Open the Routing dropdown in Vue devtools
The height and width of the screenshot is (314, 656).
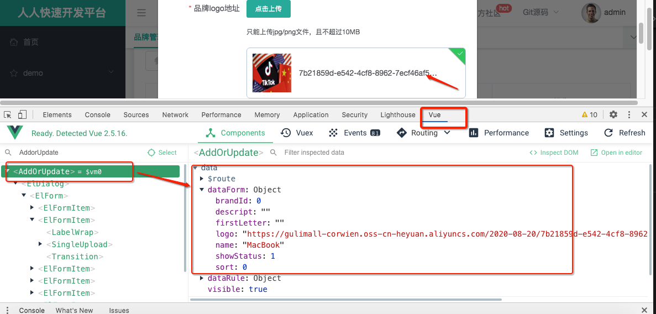click(424, 133)
